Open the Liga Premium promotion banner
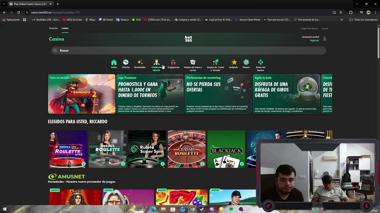Viewport: 380px width, 213px height. [150, 94]
